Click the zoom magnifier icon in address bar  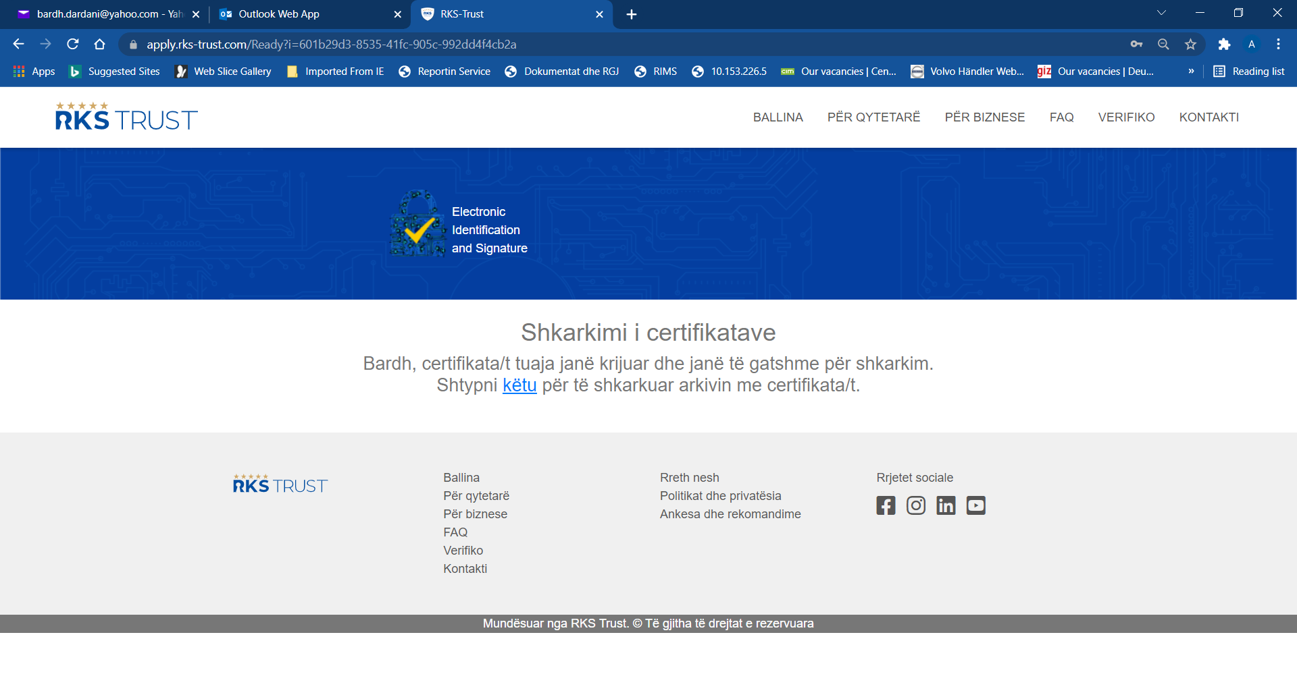click(x=1163, y=44)
